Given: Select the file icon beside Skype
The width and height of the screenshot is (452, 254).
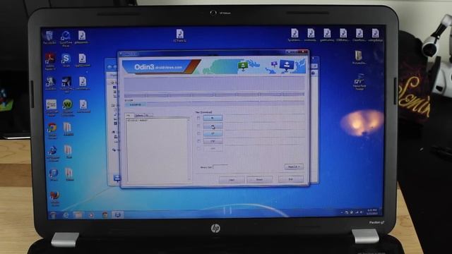Looking at the screenshot, I should (83, 60).
